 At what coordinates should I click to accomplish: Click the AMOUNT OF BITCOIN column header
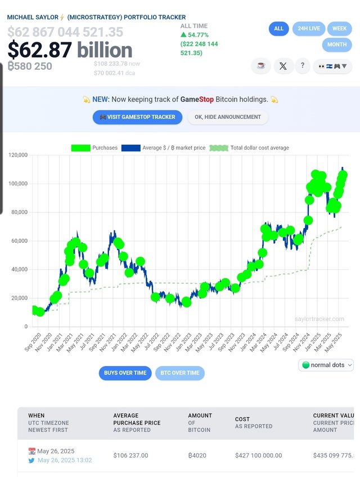click(200, 422)
